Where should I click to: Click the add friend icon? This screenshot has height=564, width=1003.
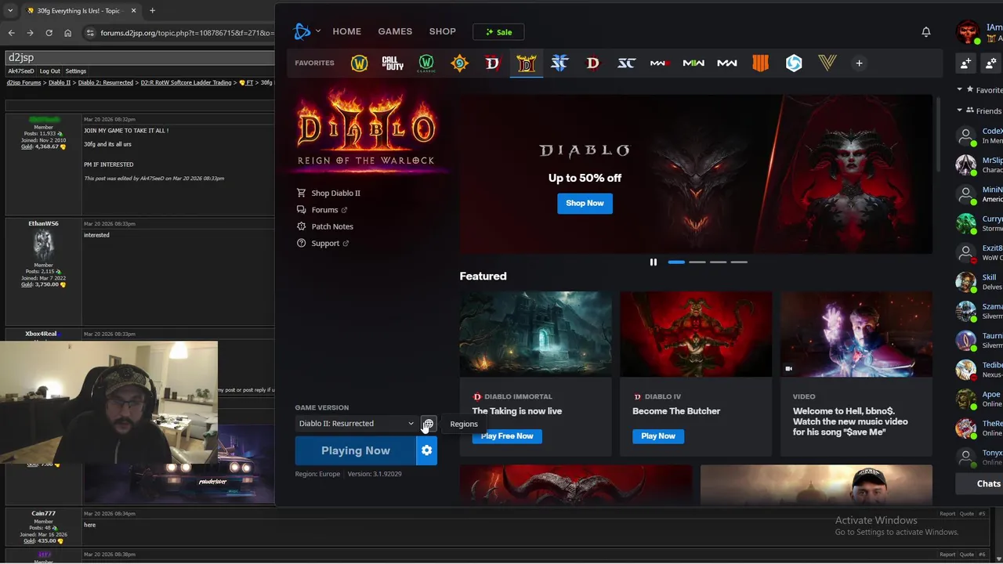tap(965, 63)
